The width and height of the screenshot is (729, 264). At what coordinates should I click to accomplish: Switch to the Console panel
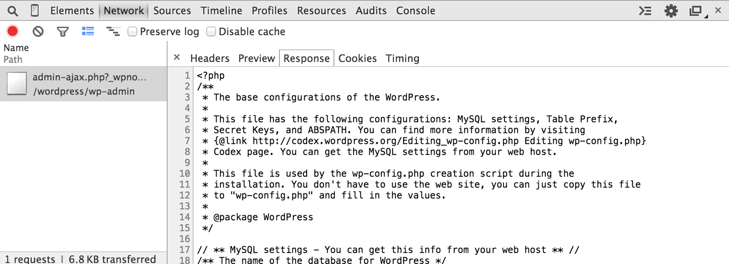[x=416, y=10]
